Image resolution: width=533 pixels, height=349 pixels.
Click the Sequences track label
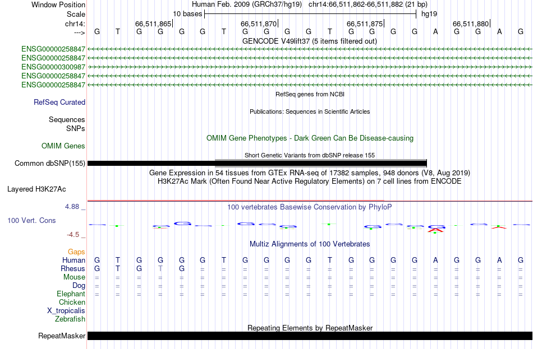pyautogui.click(x=67, y=119)
